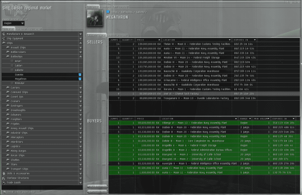Click the Ship Equipment category icon

click(x=4, y=38)
